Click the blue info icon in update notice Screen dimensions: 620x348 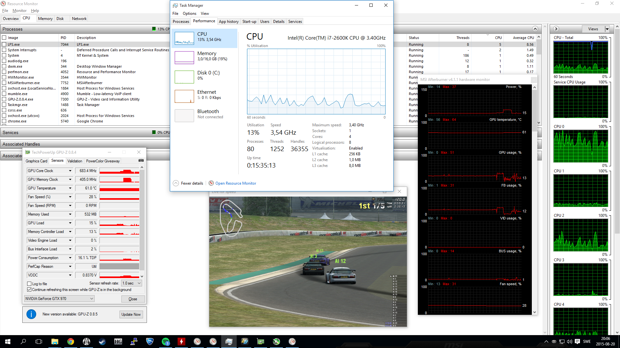[31, 314]
